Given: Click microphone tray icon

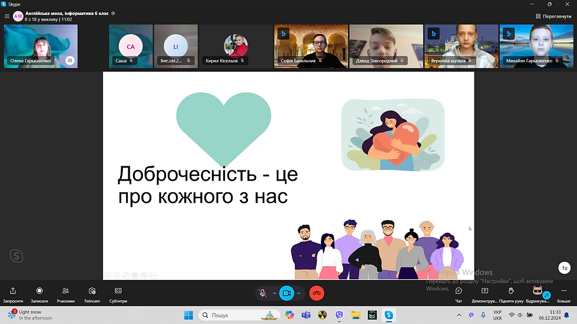Looking at the screenshot, I should click(x=483, y=315).
